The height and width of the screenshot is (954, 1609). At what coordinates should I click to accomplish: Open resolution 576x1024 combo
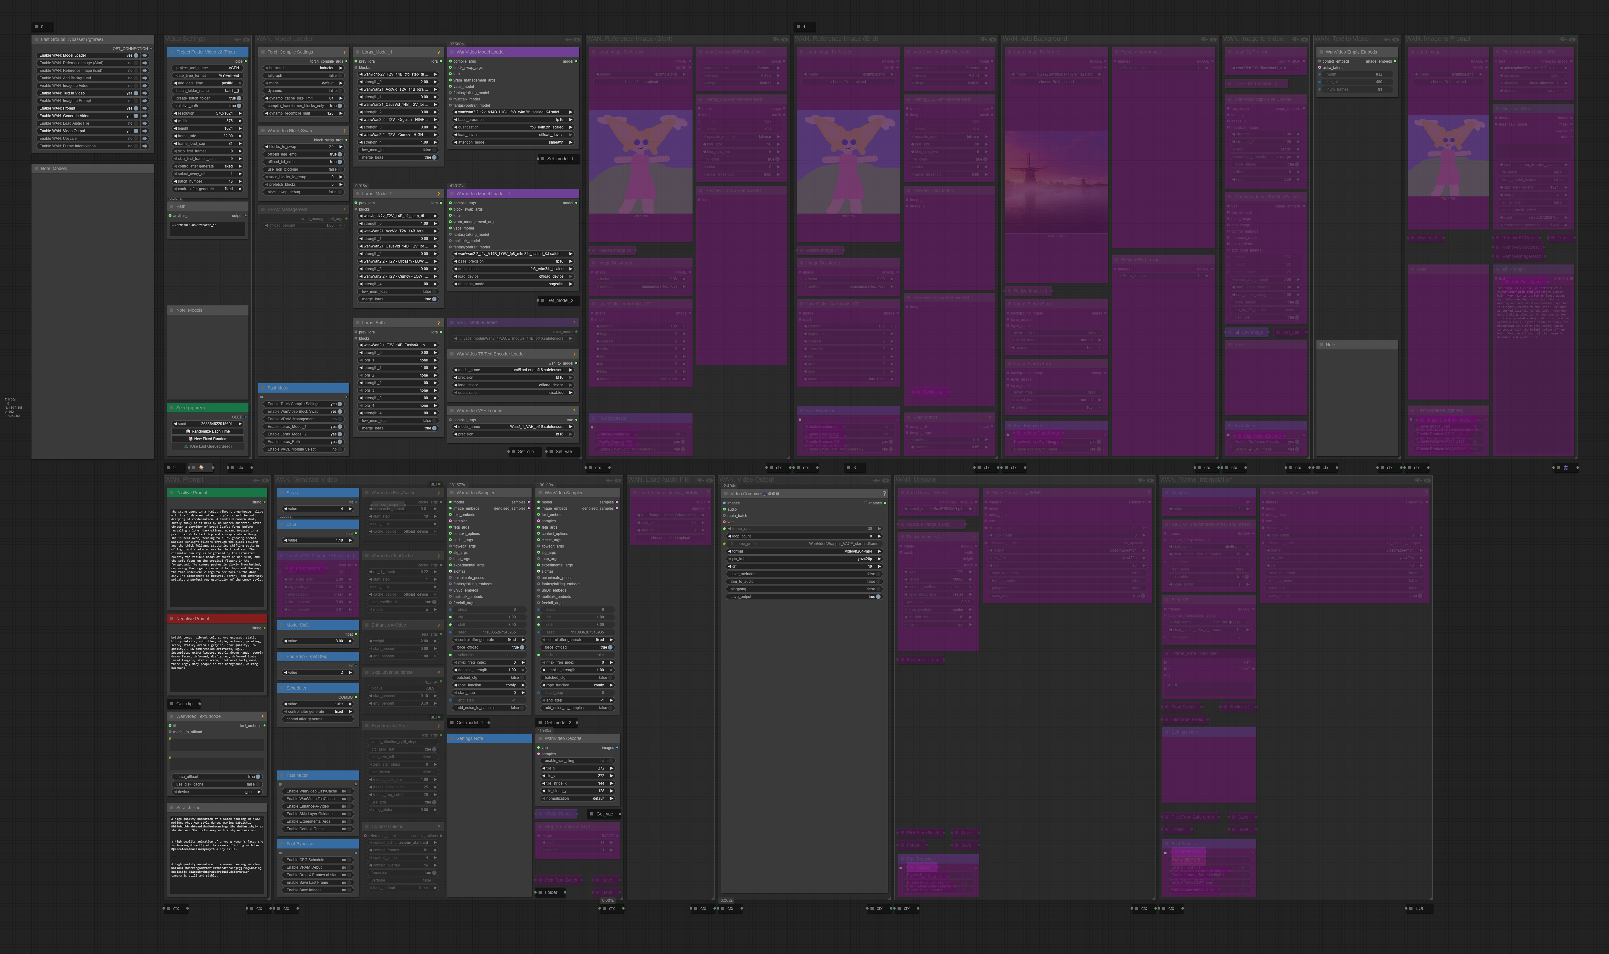[208, 113]
